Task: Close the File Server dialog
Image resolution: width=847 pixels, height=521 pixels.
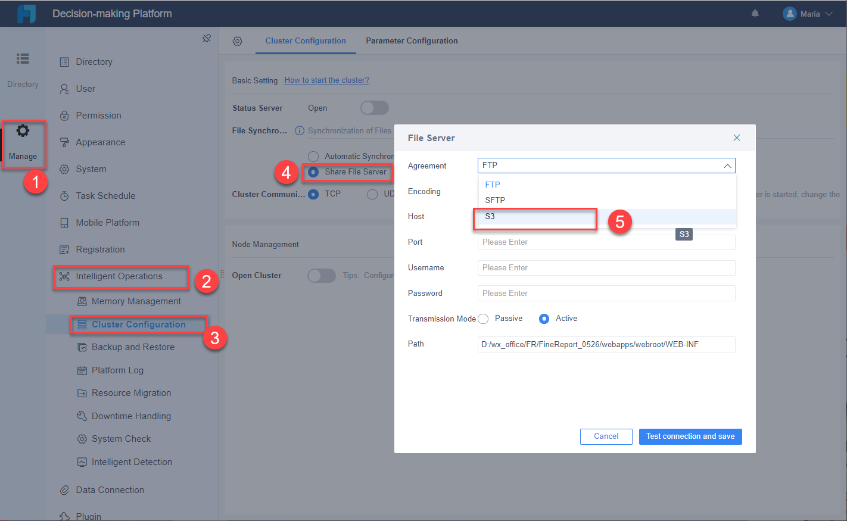Action: click(x=737, y=138)
